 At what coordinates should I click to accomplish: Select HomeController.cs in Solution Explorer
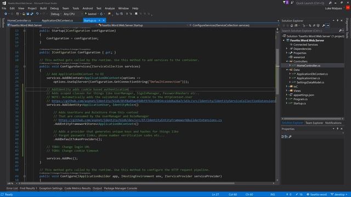pos(308,66)
